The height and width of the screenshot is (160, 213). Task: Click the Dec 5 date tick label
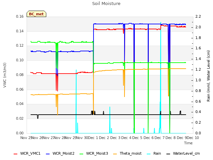pos(137,138)
